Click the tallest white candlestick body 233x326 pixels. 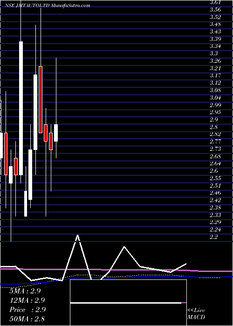[x=21, y=109]
